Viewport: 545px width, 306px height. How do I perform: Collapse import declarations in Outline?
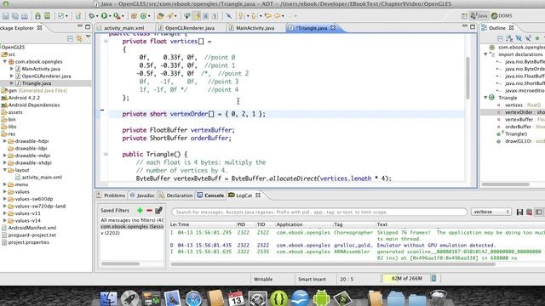485,54
